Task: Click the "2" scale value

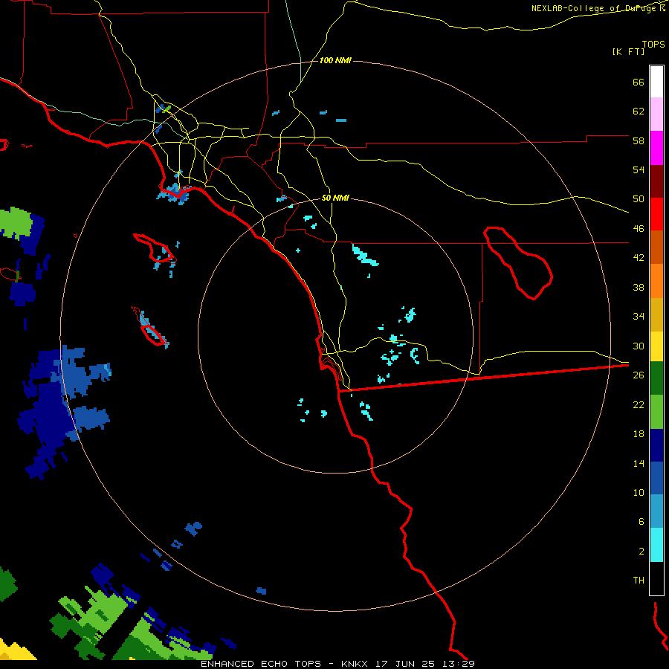Action: pos(641,552)
